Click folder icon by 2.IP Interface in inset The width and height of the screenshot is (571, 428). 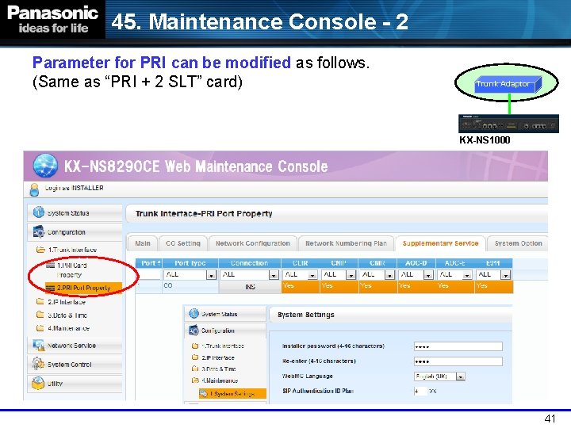tap(195, 357)
